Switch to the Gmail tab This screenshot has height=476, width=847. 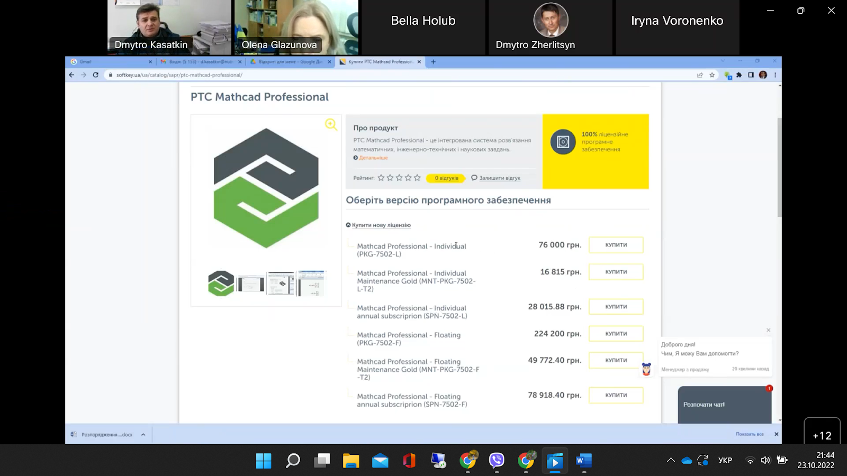pos(111,62)
